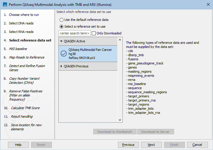213x150 pixels.
Task: Click the 'trim_adapter_lists_rna' entry
Action: pyautogui.click(x=144, y=113)
